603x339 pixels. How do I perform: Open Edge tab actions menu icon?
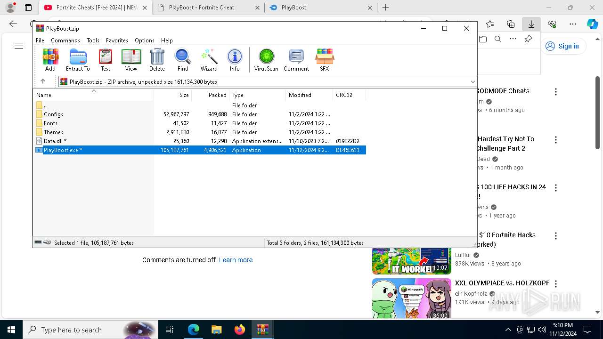[28, 8]
